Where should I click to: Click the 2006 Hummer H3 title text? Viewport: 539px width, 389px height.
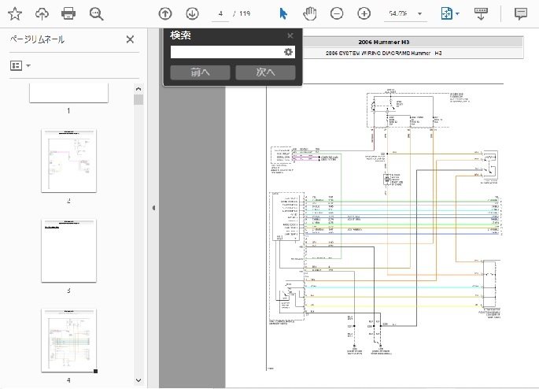[x=384, y=42]
